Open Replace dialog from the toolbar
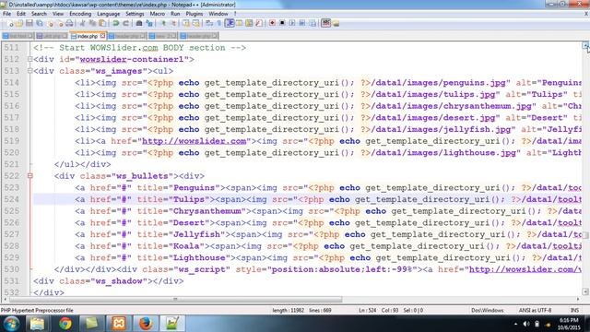590x332 pixels. click(149, 23)
